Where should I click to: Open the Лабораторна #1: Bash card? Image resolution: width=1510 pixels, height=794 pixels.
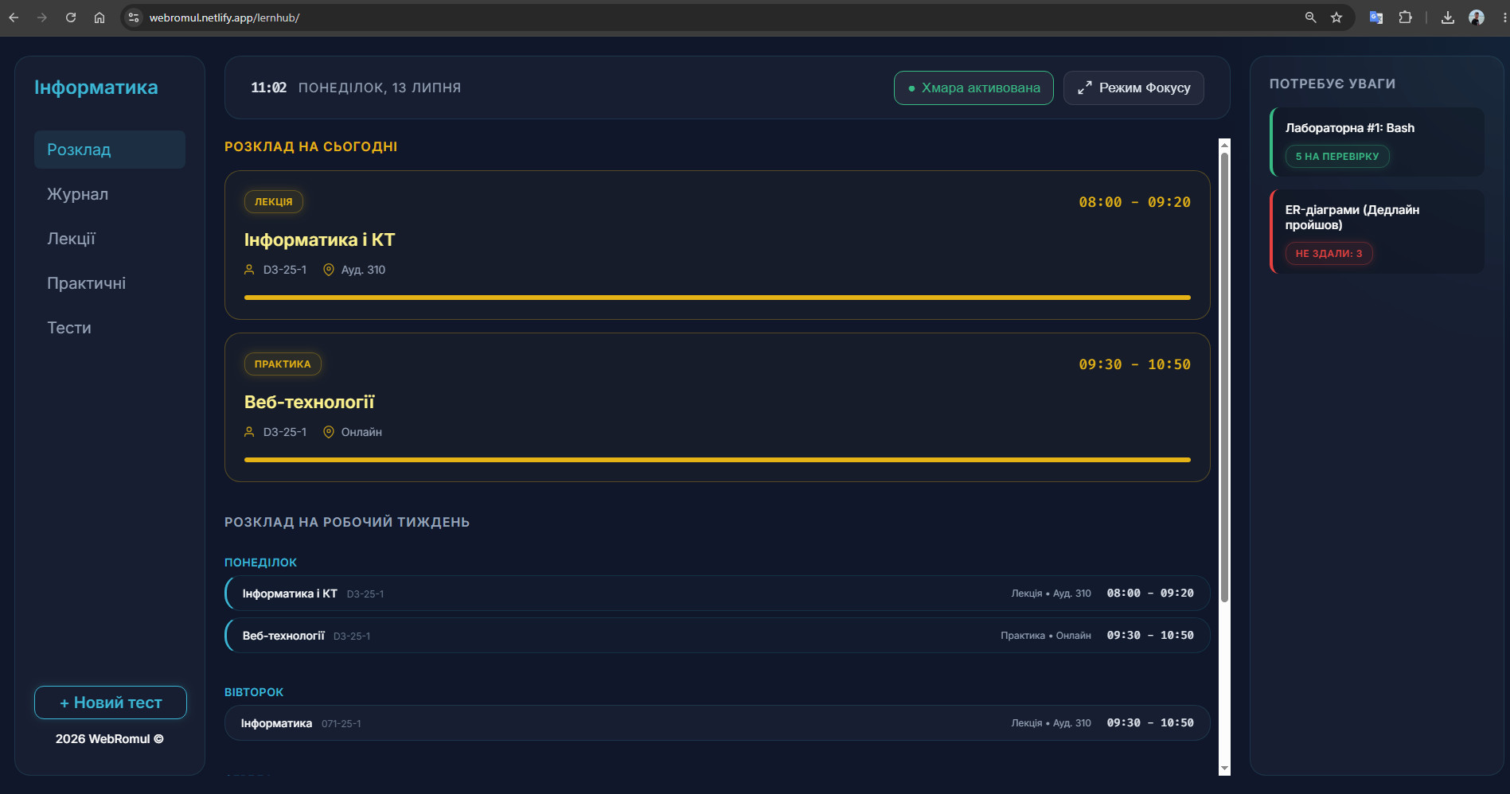point(1377,142)
